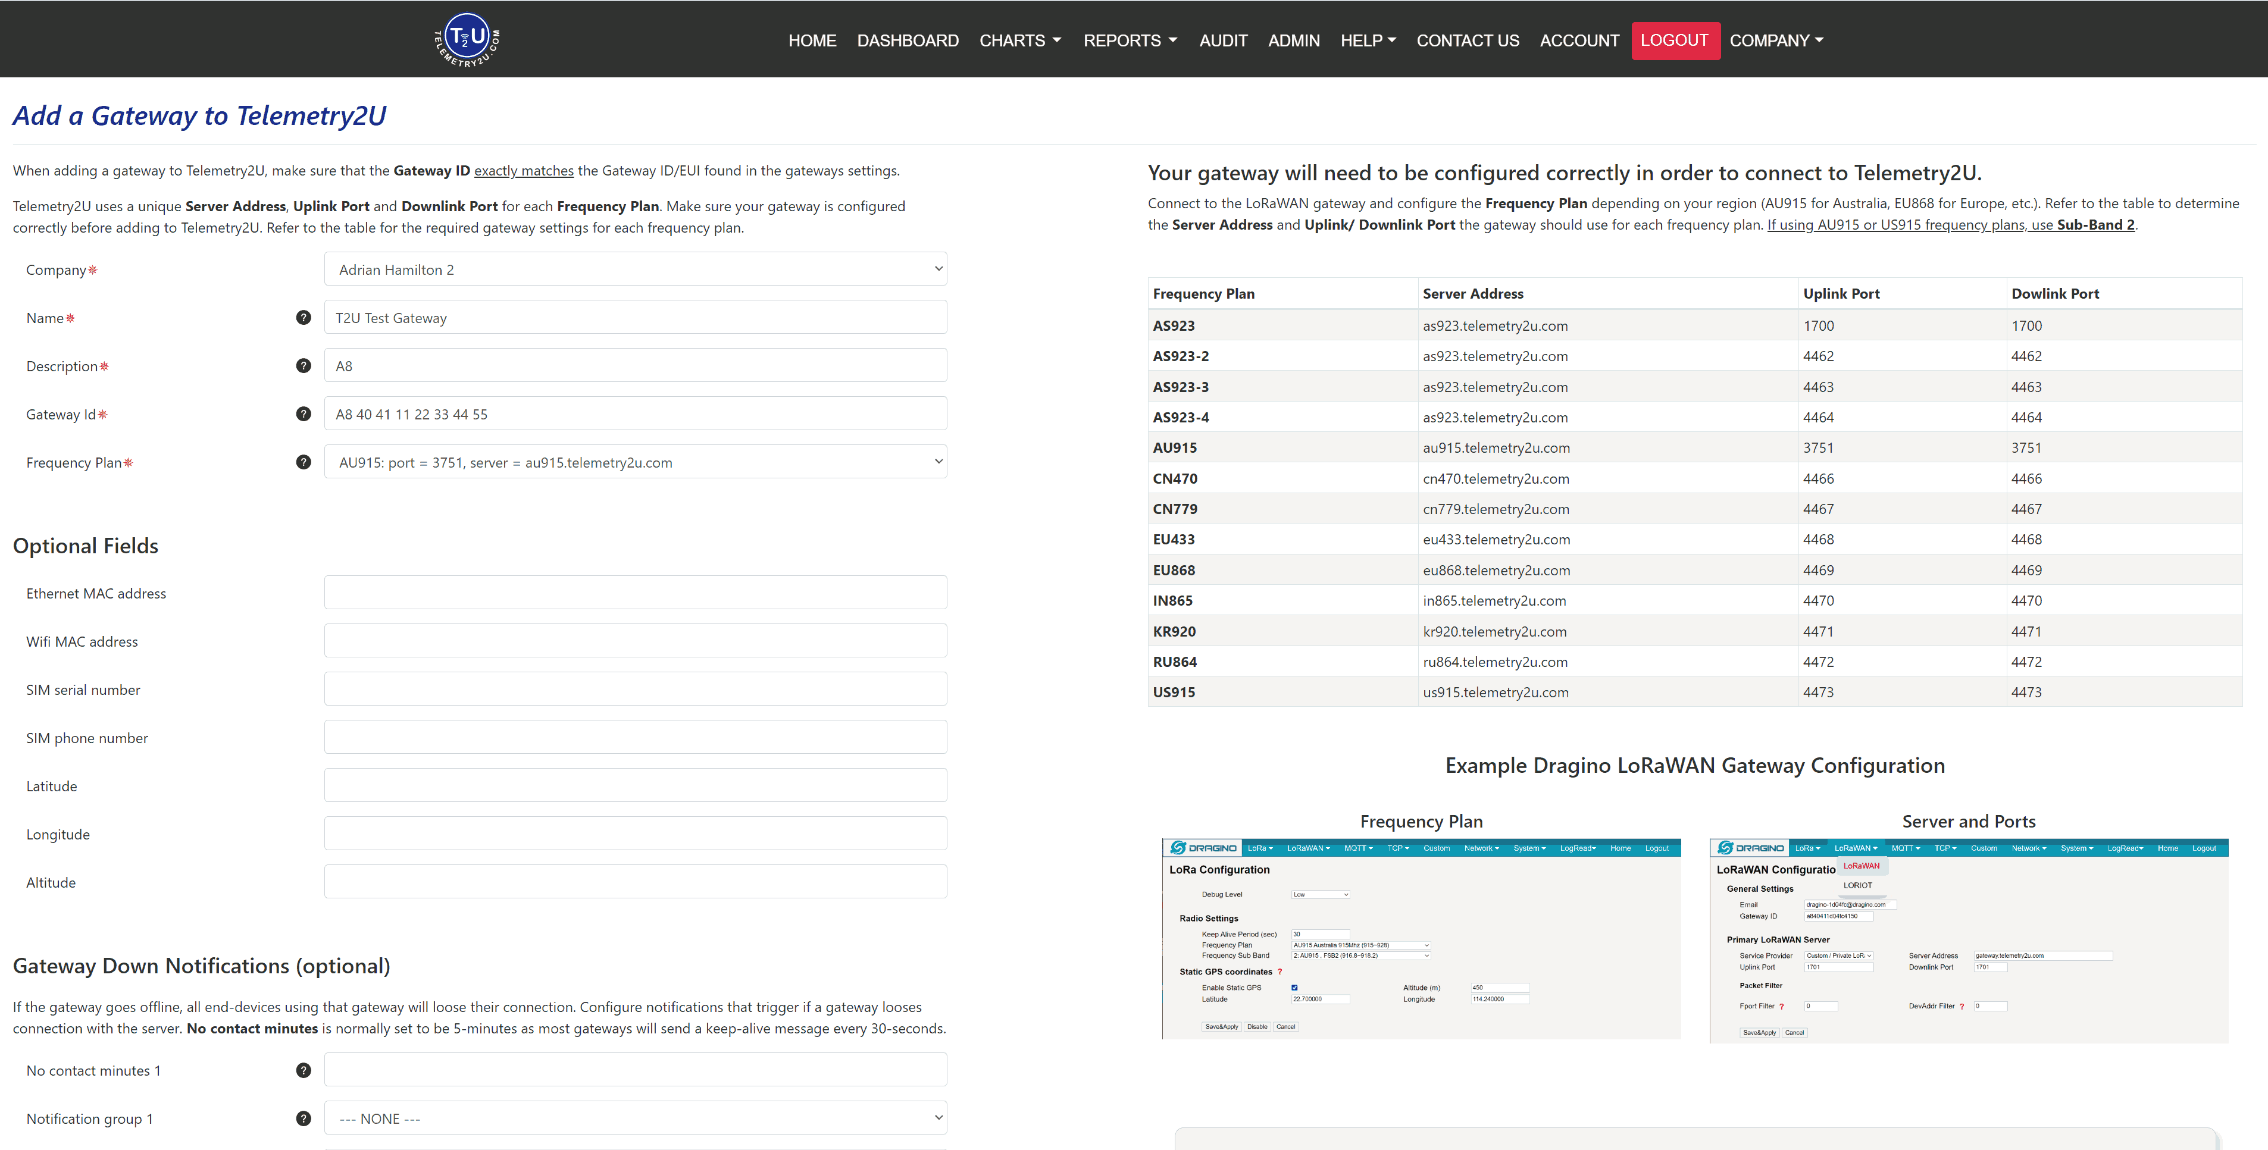Open the AUDIT page
The width and height of the screenshot is (2268, 1150).
click(1223, 40)
